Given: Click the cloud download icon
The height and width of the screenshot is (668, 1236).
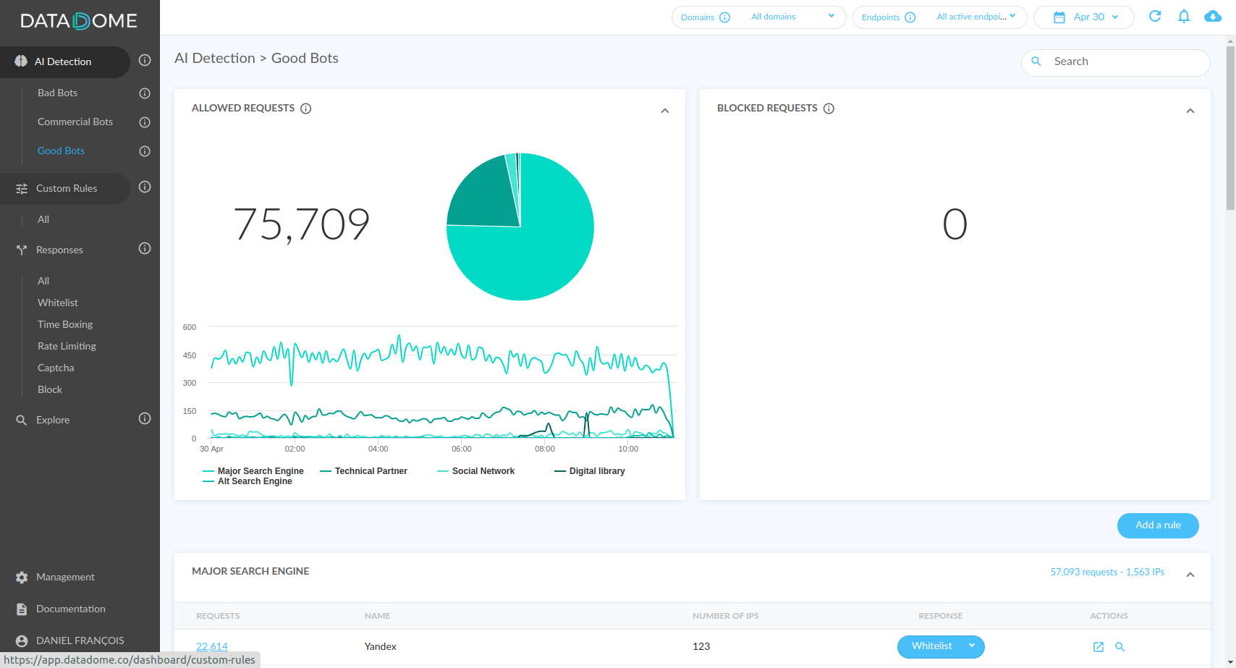Looking at the screenshot, I should click(1213, 16).
